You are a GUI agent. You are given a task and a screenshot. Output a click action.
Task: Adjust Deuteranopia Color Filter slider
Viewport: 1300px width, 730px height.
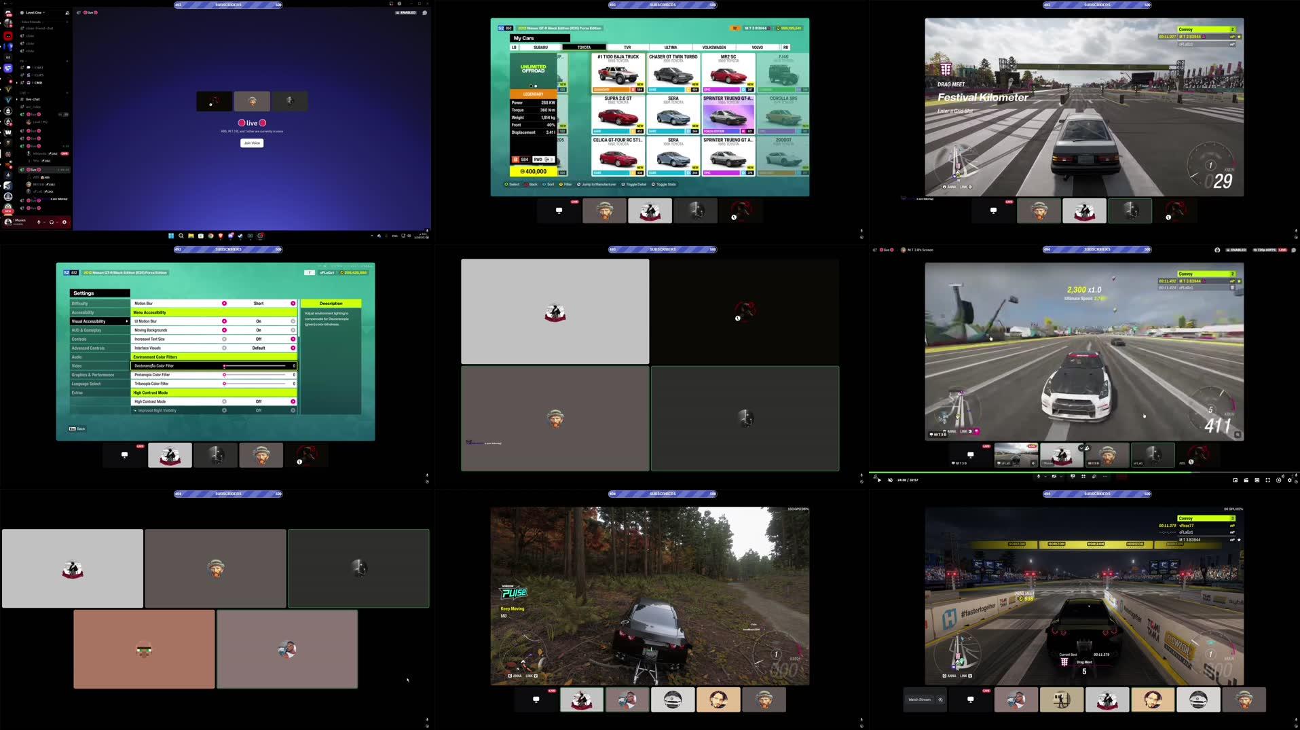(x=255, y=366)
